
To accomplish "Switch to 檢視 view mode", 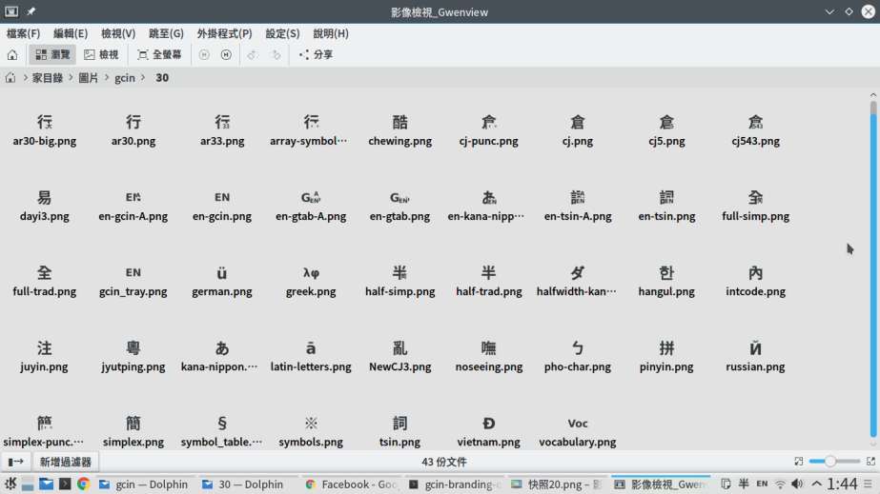I will click(101, 55).
